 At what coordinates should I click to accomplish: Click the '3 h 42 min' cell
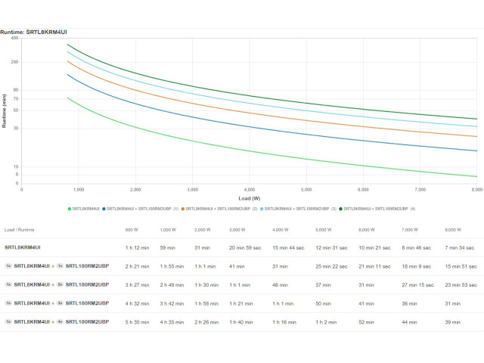pos(172,303)
